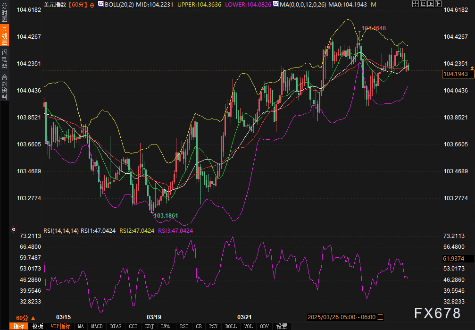
Task: Click the menu icon after 05:00~06:00
Action: (380, 317)
